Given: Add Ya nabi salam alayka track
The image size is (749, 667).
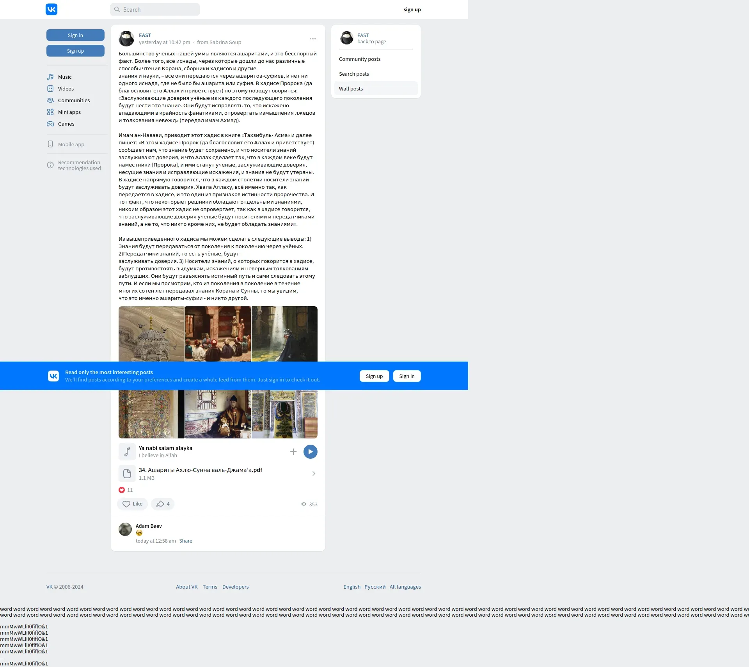Looking at the screenshot, I should [293, 452].
